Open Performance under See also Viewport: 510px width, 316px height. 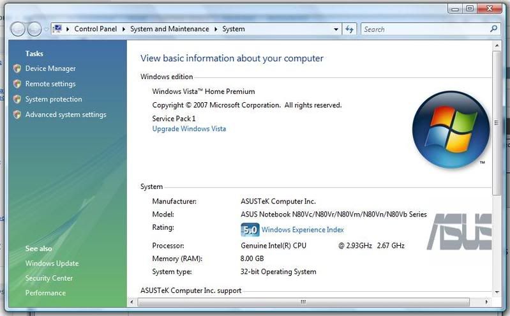point(45,293)
